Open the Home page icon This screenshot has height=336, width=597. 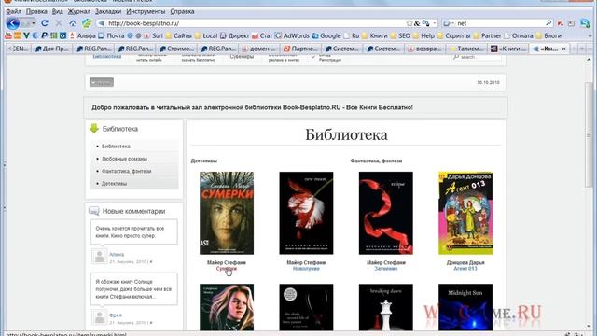(73, 23)
